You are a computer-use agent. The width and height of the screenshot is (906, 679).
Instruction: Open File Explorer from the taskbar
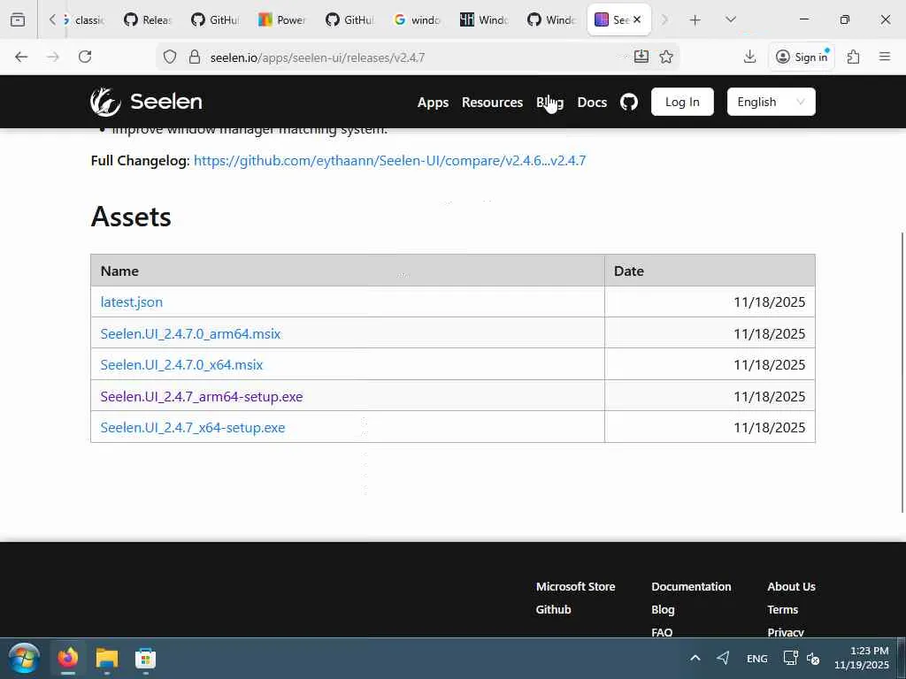106,658
